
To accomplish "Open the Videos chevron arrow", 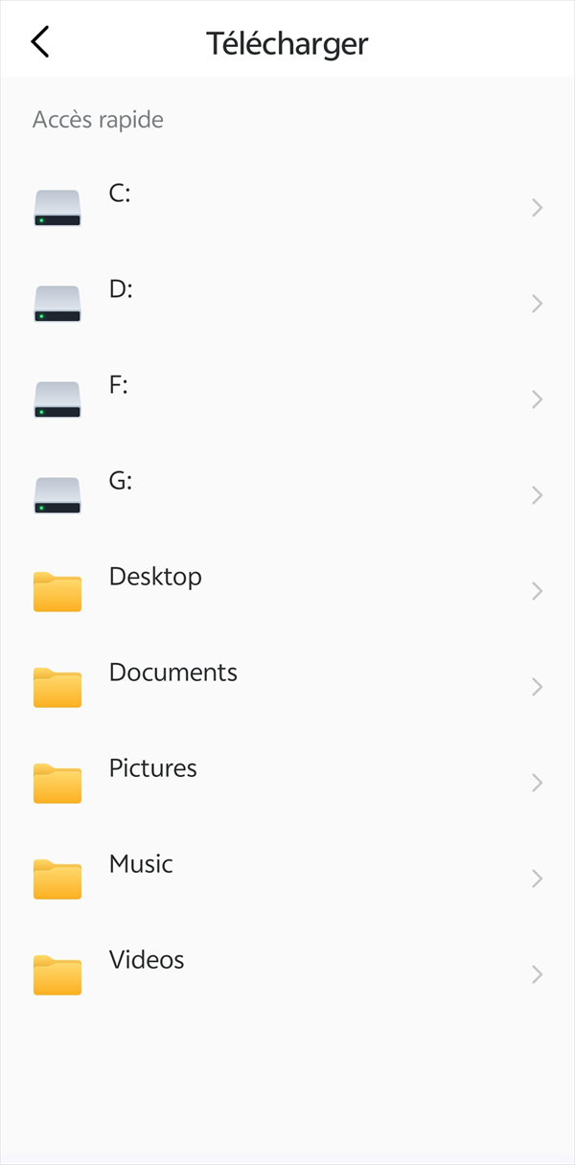I will pos(538,974).
